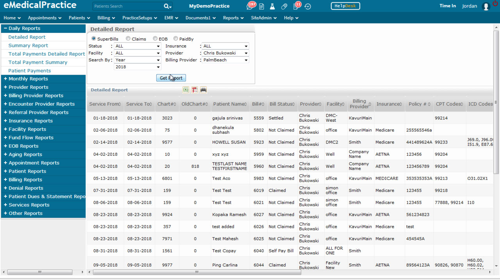The width and height of the screenshot is (500, 280).
Task: Click the red power logout icon
Action: pyautogui.click(x=496, y=3)
